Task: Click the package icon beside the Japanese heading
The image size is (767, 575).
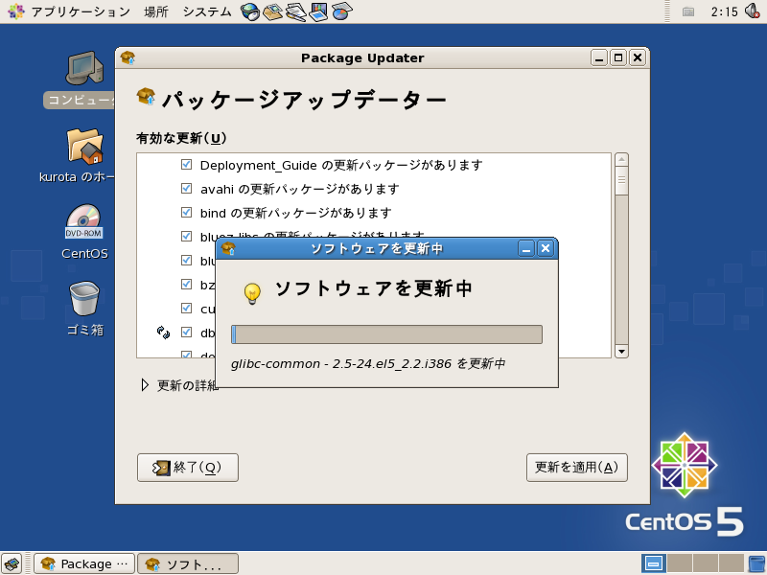Action: click(x=147, y=97)
